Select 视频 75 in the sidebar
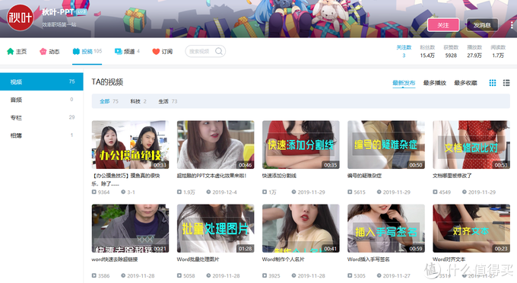This screenshot has width=517, height=283. coord(42,81)
